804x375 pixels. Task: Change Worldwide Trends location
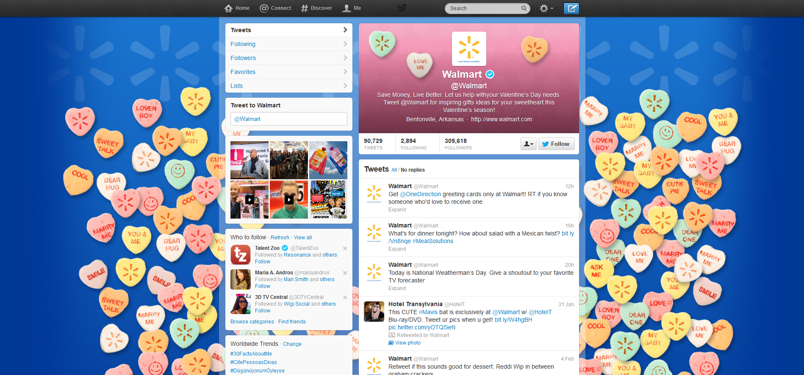(292, 344)
